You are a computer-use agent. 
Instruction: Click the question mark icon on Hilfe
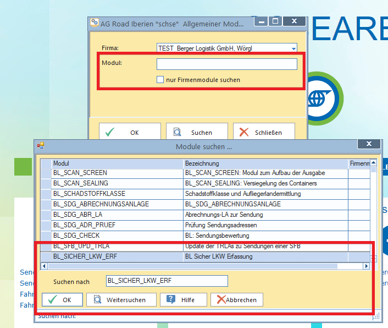171,299
